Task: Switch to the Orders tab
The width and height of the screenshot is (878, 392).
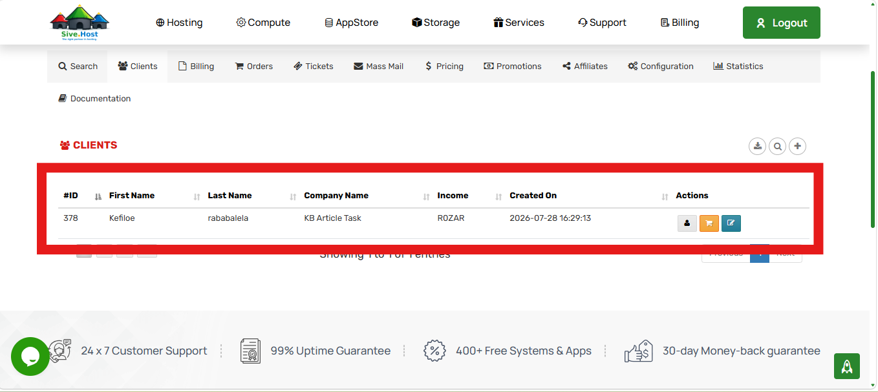Action: (253, 66)
